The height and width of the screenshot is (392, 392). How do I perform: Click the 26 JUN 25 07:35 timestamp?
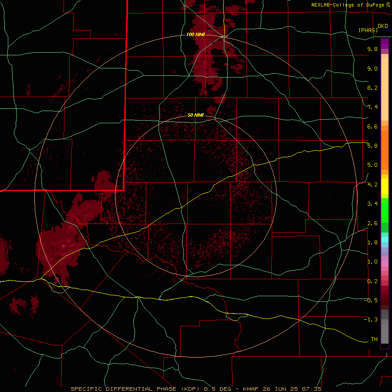pos(292,389)
